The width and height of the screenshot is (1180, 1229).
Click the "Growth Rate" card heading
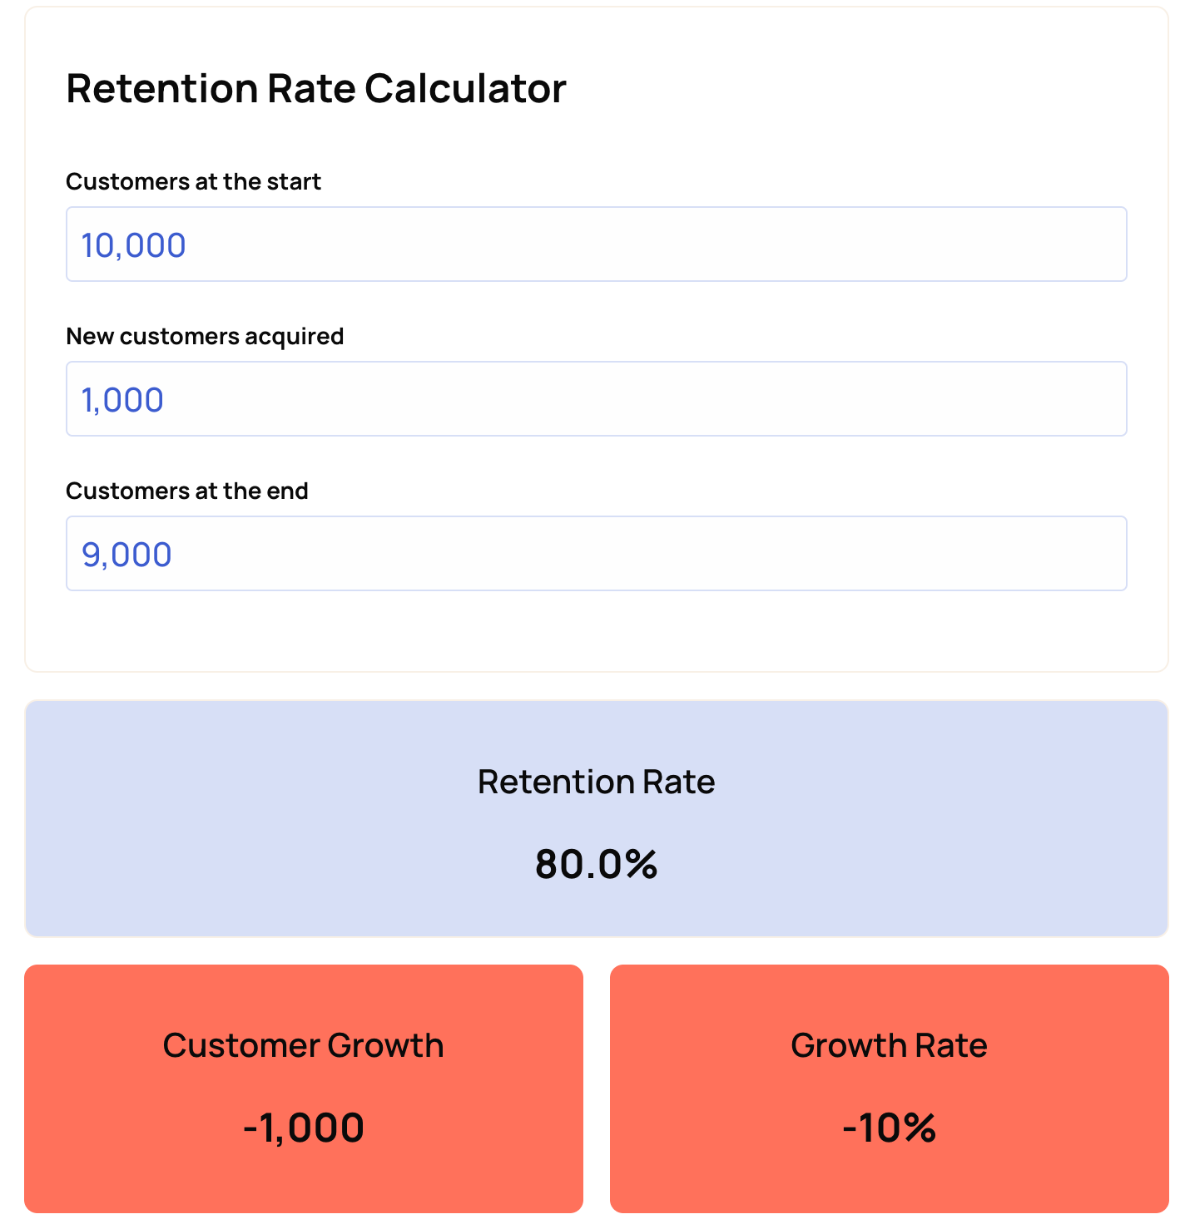coord(889,1045)
